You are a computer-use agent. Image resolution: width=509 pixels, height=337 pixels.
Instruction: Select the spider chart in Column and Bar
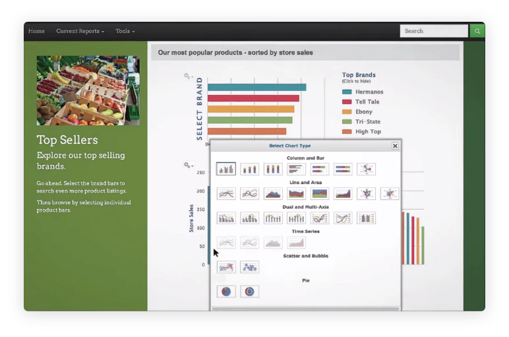pos(366,169)
